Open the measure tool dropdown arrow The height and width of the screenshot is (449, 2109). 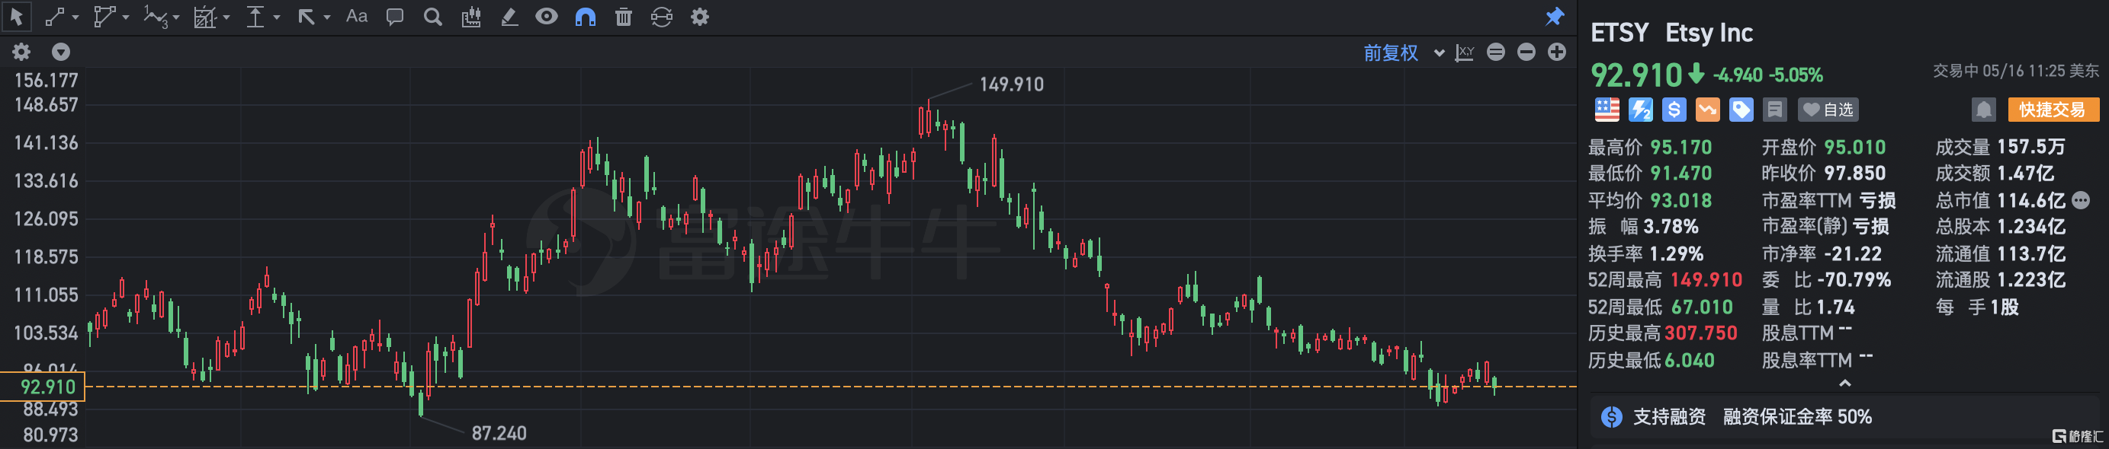click(x=277, y=18)
